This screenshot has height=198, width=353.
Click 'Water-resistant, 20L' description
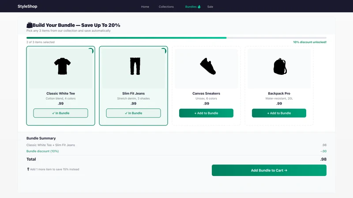pos(279,99)
